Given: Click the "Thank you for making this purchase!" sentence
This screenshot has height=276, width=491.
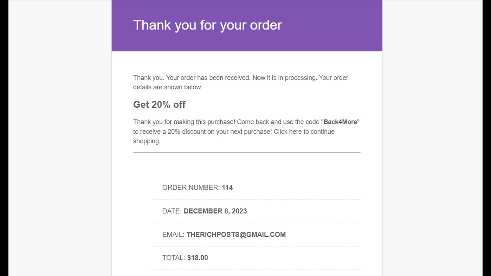Looking at the screenshot, I should (x=184, y=122).
